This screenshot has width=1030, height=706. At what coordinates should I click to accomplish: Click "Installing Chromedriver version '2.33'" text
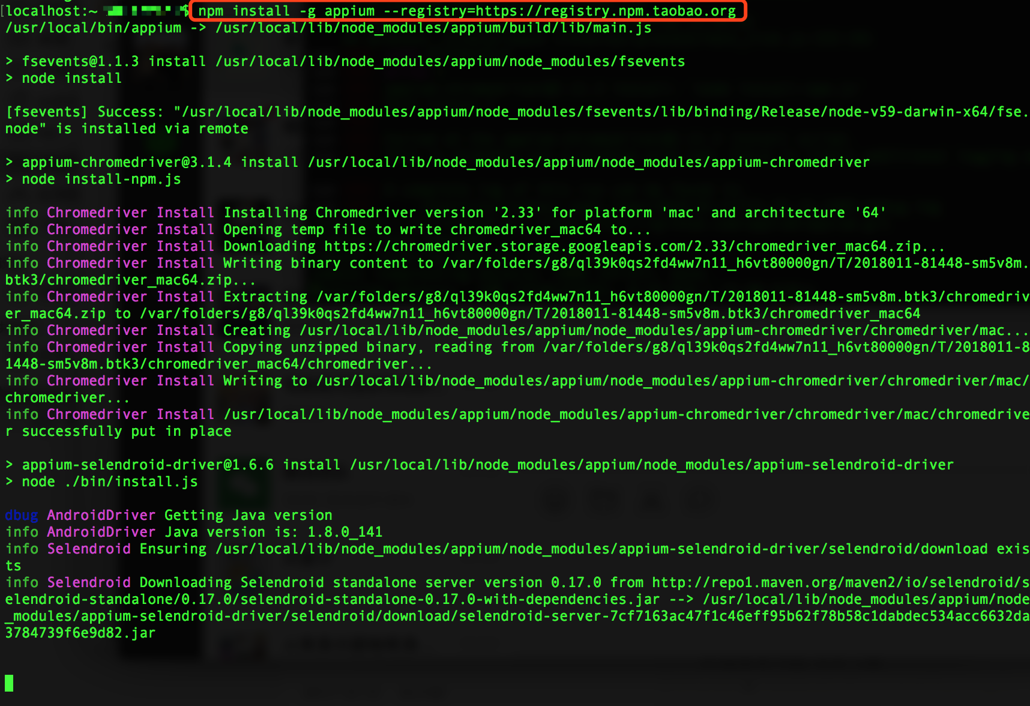click(383, 213)
